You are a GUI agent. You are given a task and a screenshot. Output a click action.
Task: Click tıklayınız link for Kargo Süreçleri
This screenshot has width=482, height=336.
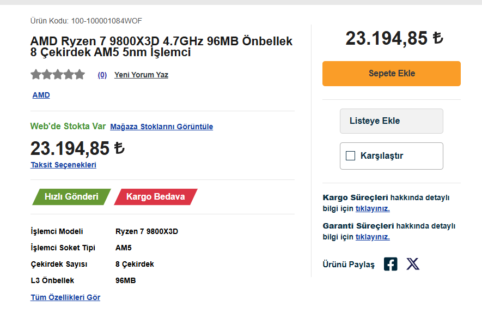tap(373, 208)
